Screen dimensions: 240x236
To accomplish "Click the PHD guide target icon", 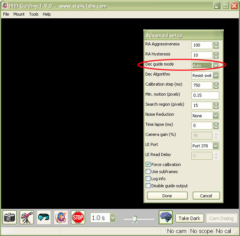I will (x=61, y=217).
